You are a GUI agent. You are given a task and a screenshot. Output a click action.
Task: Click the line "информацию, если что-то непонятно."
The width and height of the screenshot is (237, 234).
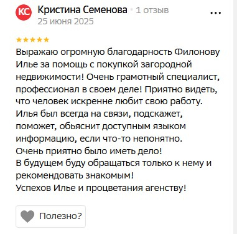tap(99, 139)
